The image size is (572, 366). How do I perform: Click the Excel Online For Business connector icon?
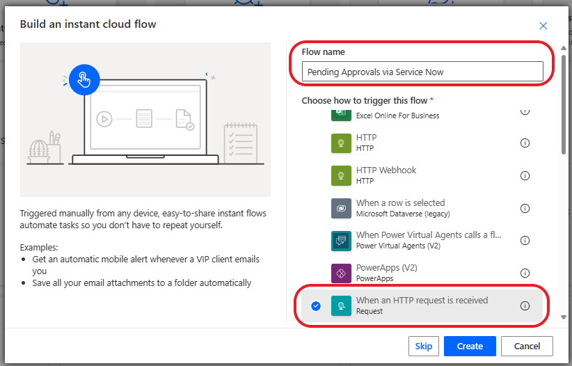[x=341, y=114]
